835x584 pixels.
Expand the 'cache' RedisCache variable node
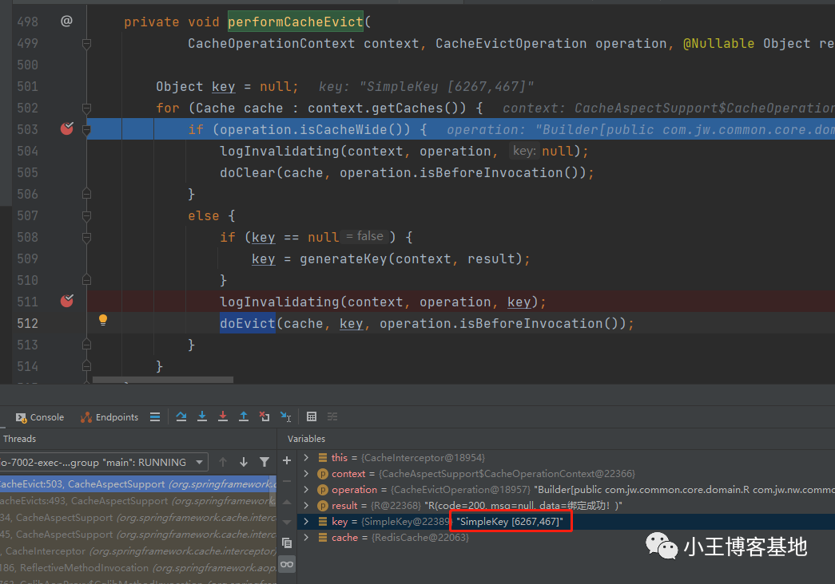[x=305, y=538]
